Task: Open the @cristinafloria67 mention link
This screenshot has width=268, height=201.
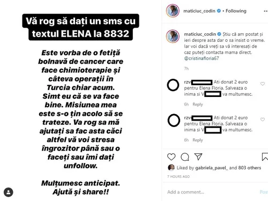Action: pos(202,58)
